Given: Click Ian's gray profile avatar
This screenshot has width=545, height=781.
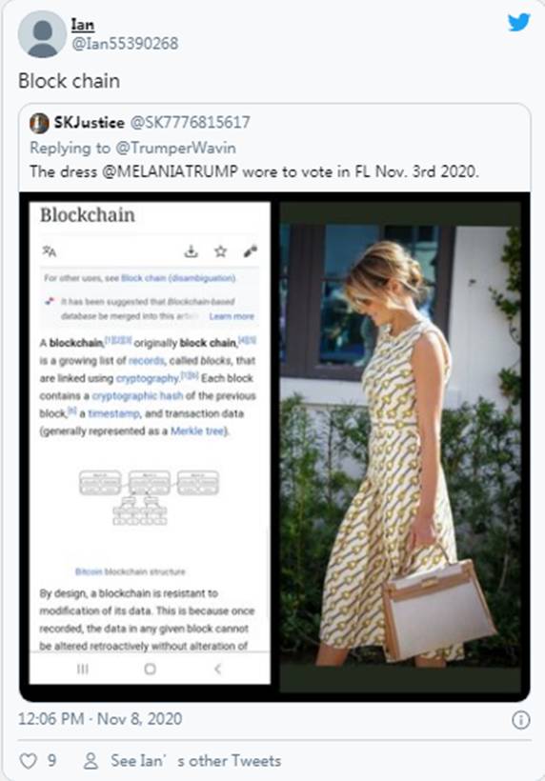Looking at the screenshot, I should click(x=42, y=34).
